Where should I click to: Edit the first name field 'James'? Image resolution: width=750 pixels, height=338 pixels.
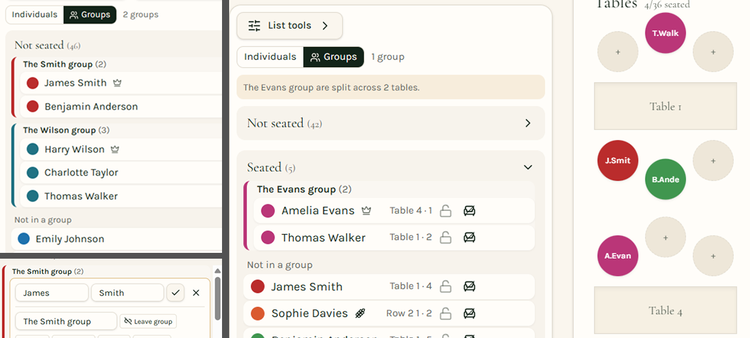pos(52,293)
